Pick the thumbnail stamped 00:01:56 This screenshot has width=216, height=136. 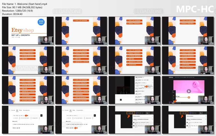click(x=134, y=60)
